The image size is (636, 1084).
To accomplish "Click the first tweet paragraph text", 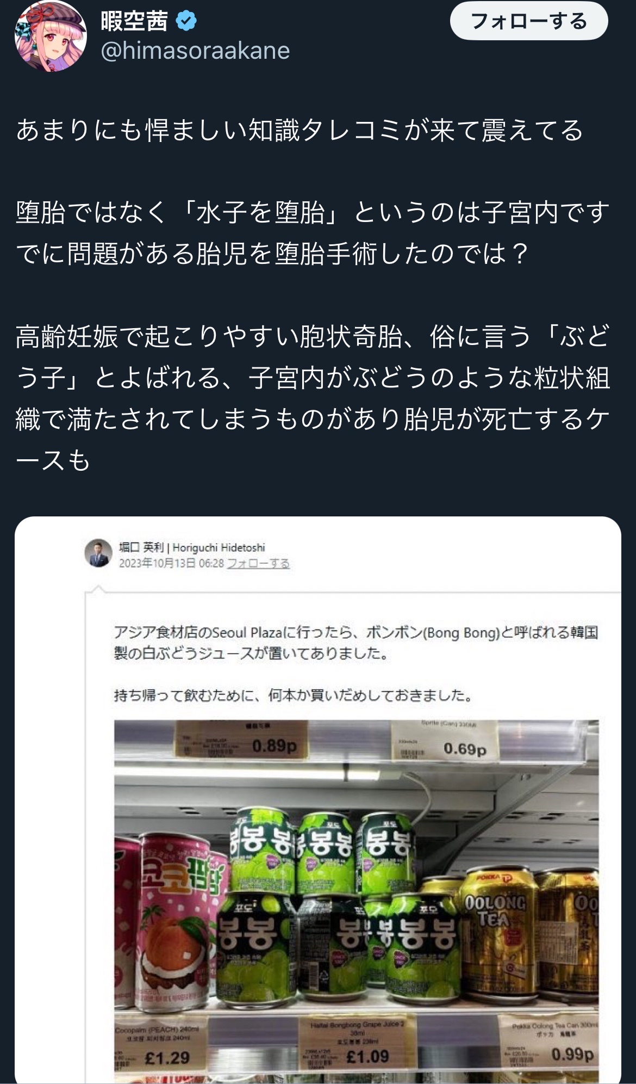I will pos(300,131).
